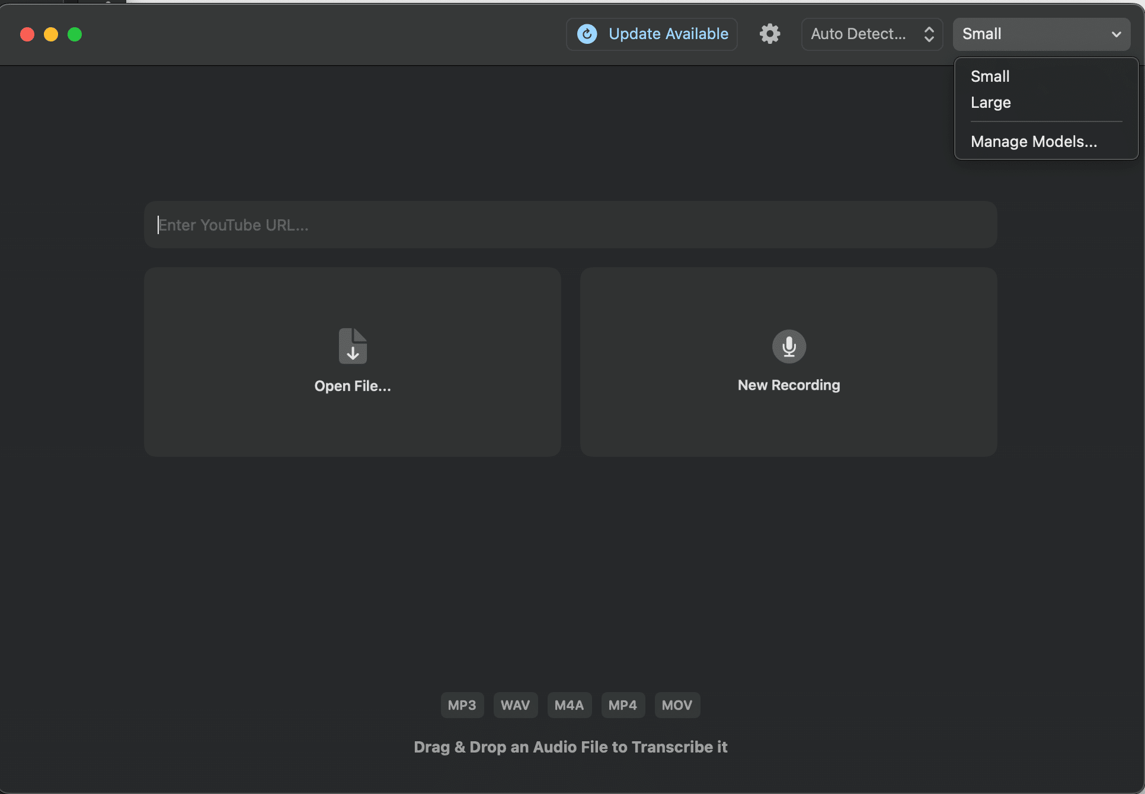The height and width of the screenshot is (794, 1145).
Task: Click the settings gear icon
Action: click(769, 34)
